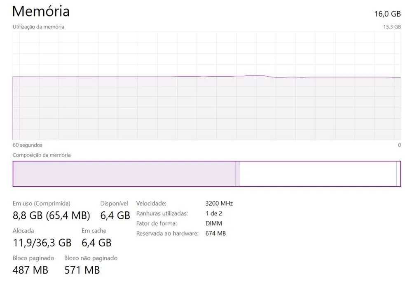Click the 15,3 GB graph maximum label
The height and width of the screenshot is (281, 412).
392,27
